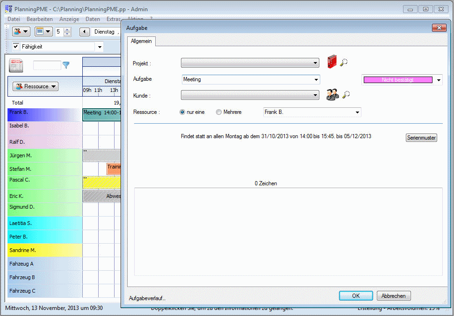Select the Isabel B. resource row
The width and height of the screenshot is (454, 316).
point(45,128)
